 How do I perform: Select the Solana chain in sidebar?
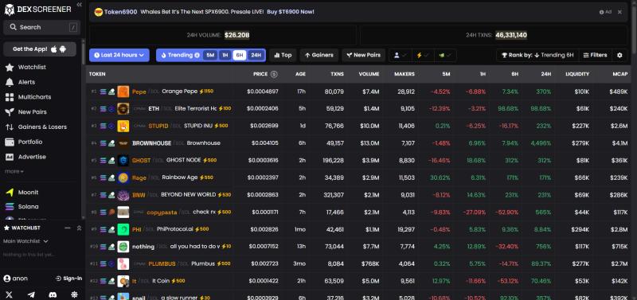click(x=22, y=207)
